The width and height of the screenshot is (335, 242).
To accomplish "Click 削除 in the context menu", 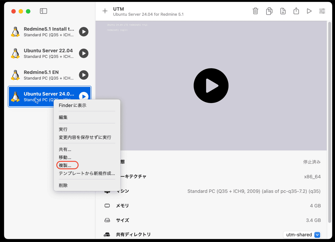I will point(63,185).
